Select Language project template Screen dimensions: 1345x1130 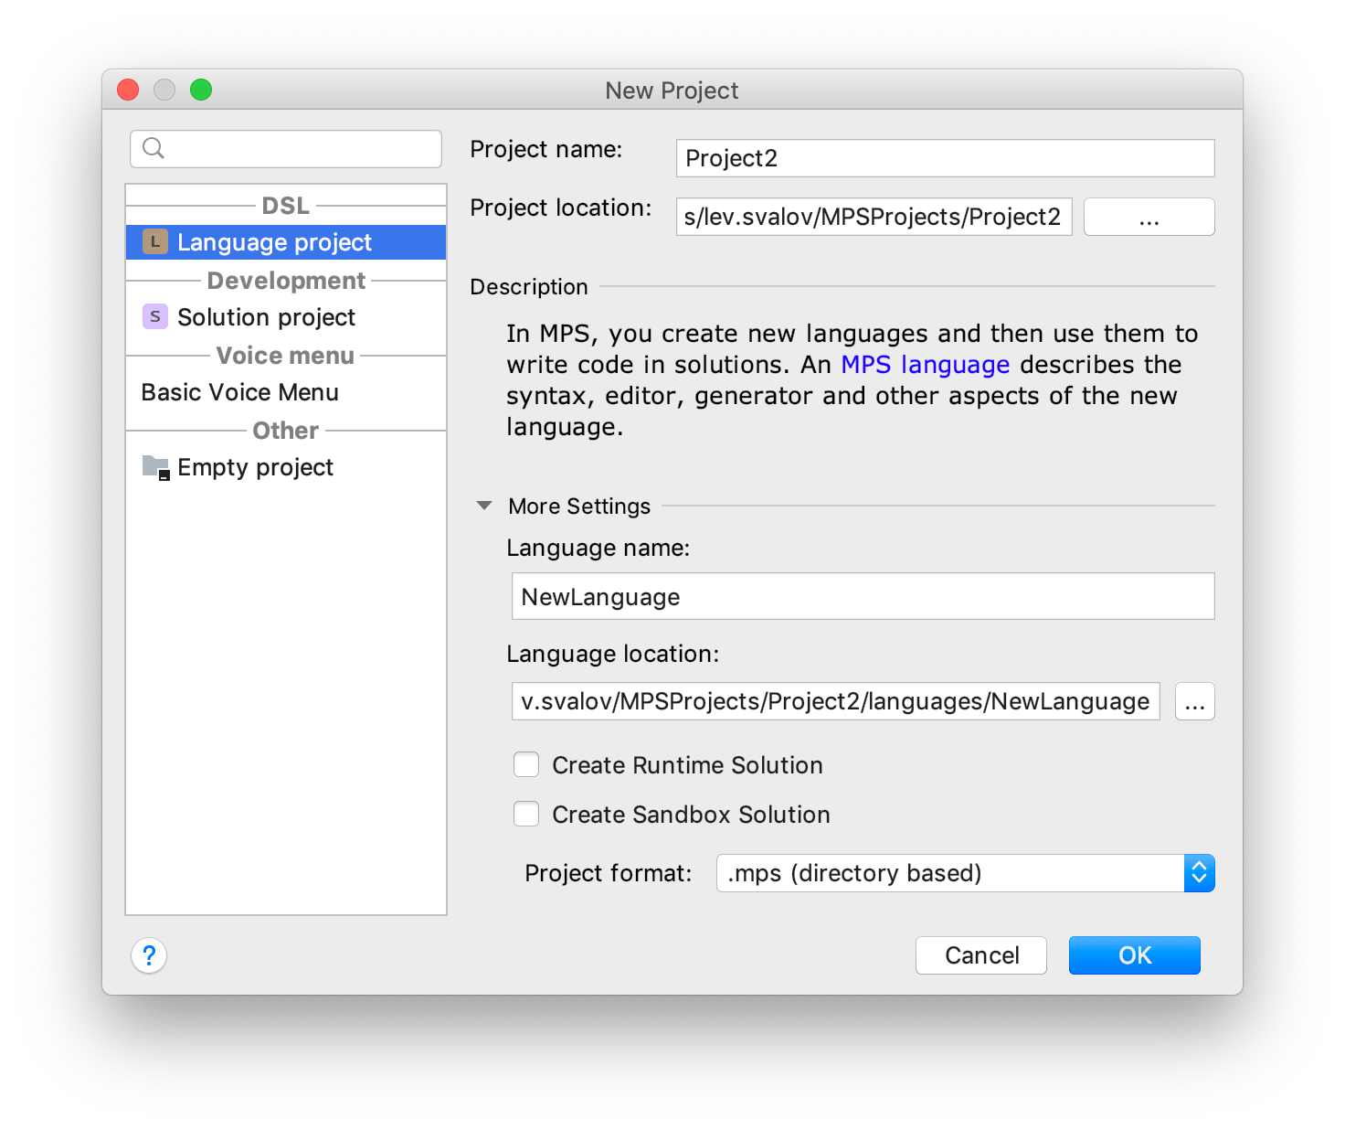pos(286,242)
